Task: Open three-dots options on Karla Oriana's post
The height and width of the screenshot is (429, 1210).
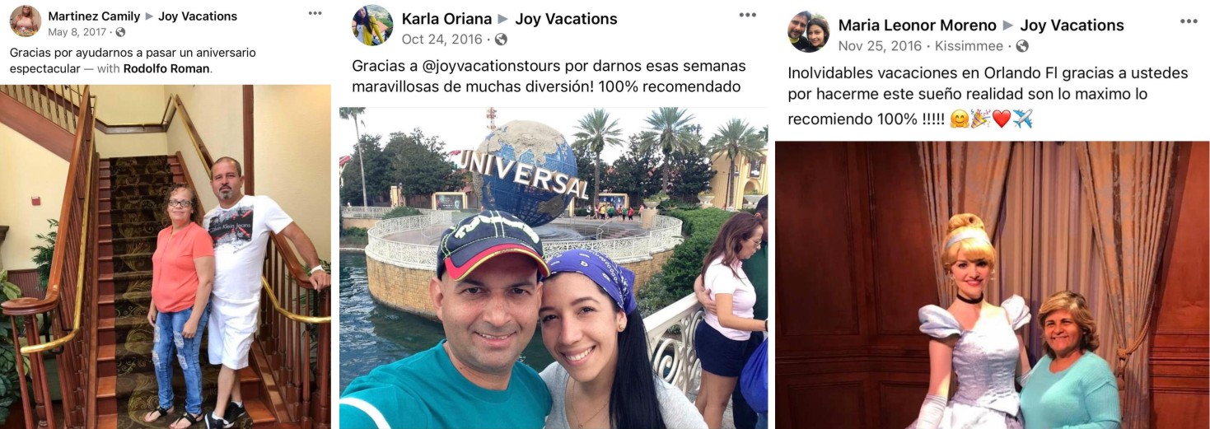Action: 747,15
